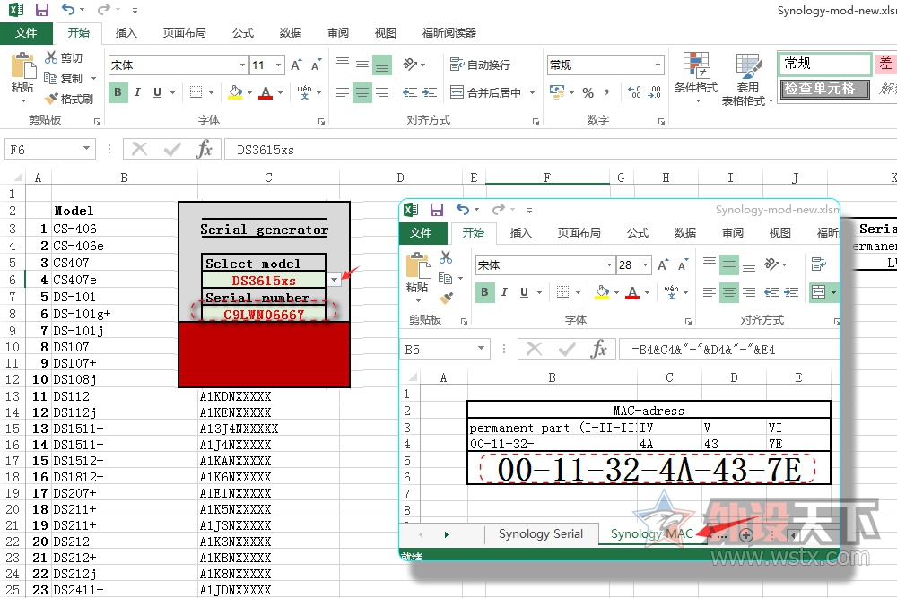This screenshot has width=897, height=598.
Task: Click the Name Box showing B5 in inset window
Action: tap(439, 350)
